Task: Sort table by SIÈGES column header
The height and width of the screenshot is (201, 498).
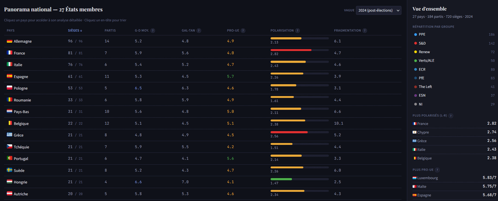Action: (x=75, y=31)
